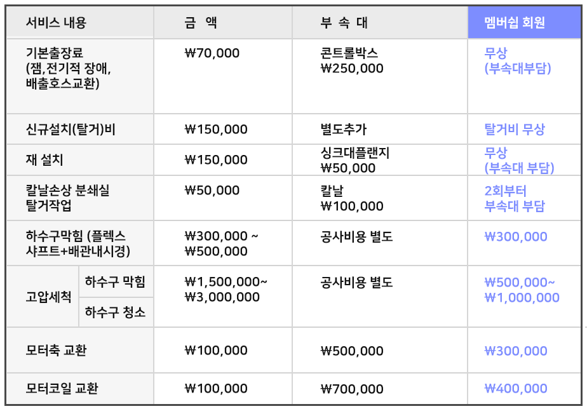Click the 멤버쉽 회원 header cell

click(x=524, y=23)
